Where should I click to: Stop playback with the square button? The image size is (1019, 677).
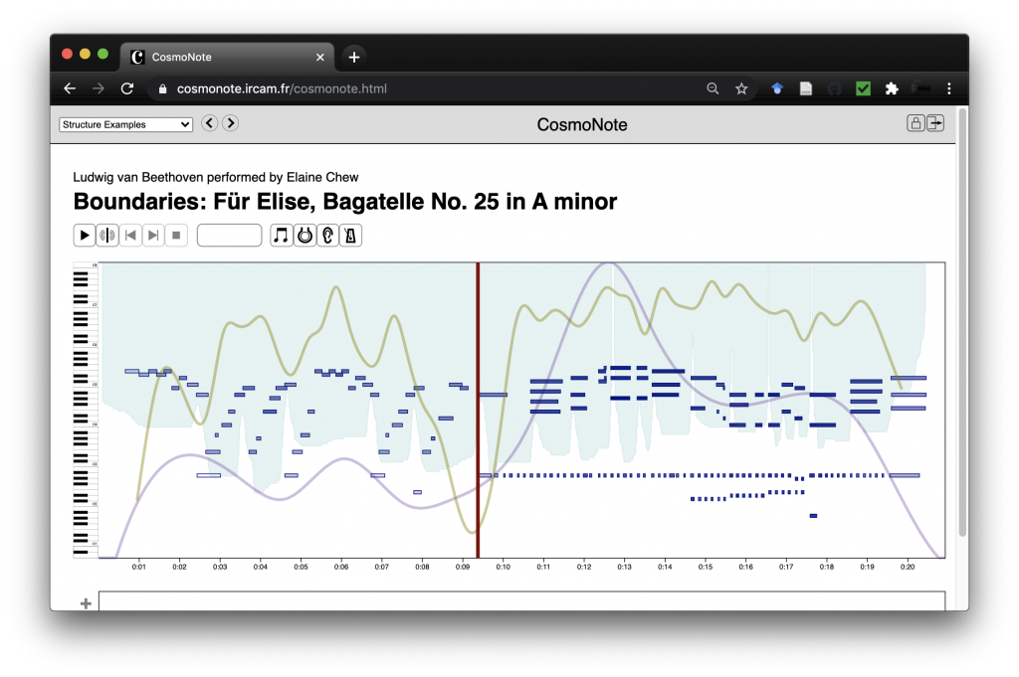176,236
